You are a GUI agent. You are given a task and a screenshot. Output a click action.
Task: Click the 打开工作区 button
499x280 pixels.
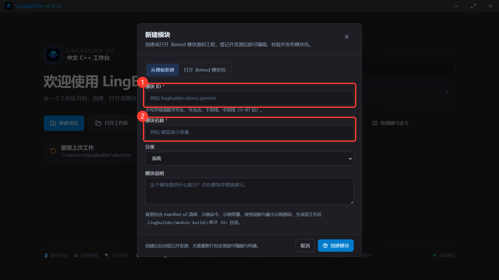point(112,123)
